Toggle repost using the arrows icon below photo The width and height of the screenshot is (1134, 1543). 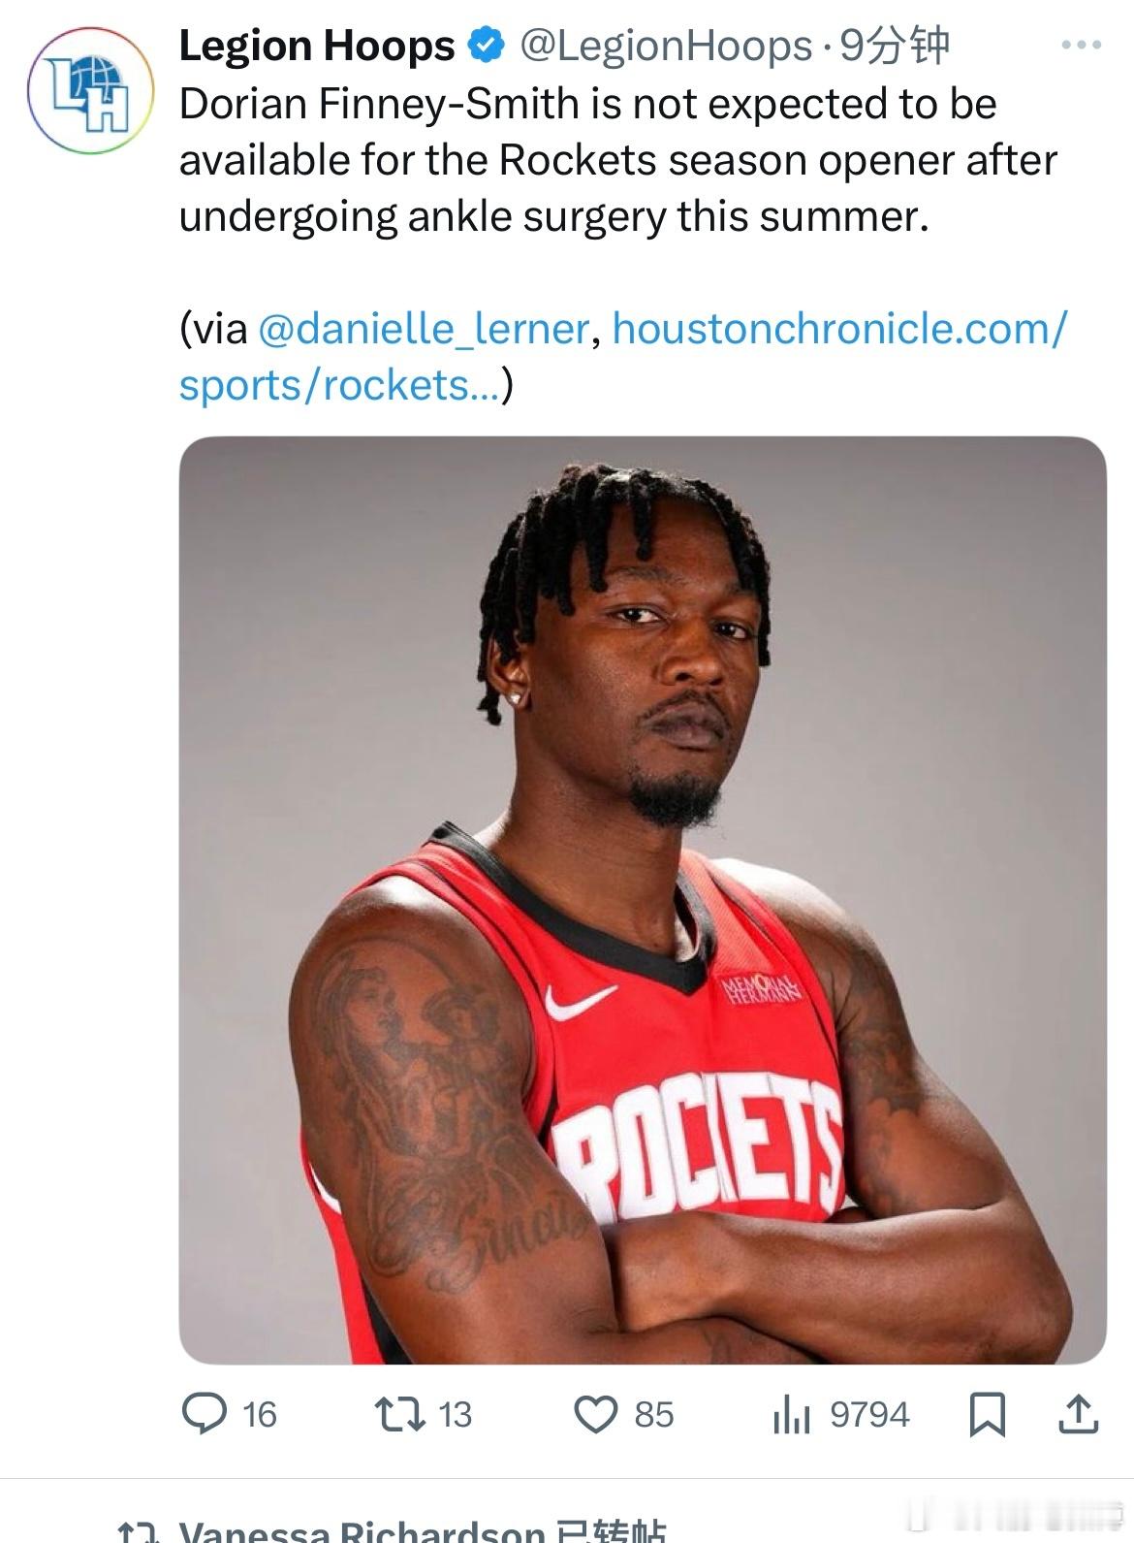[x=400, y=1414]
